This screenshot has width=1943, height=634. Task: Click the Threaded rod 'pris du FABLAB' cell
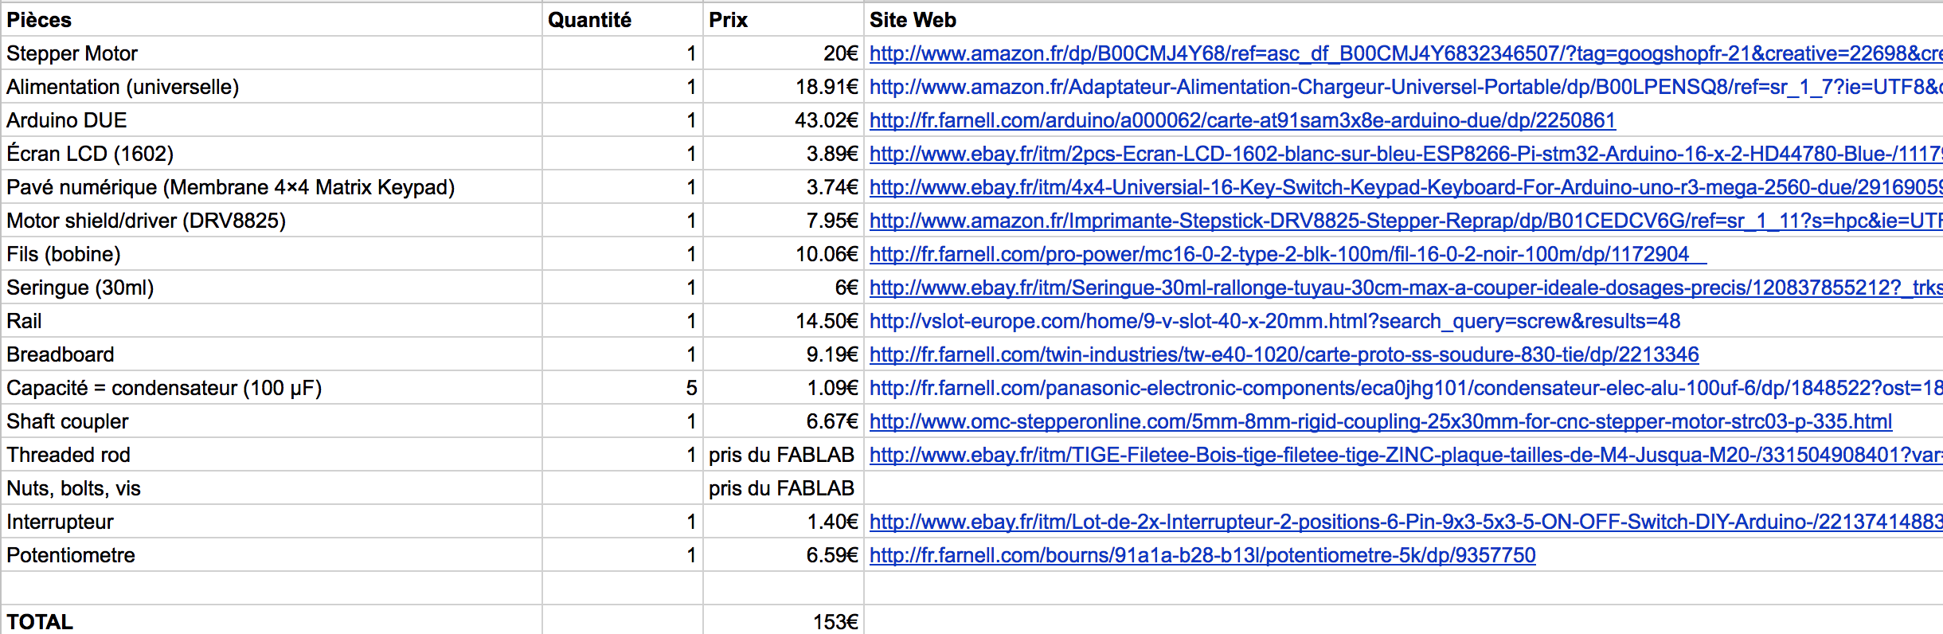click(x=781, y=455)
